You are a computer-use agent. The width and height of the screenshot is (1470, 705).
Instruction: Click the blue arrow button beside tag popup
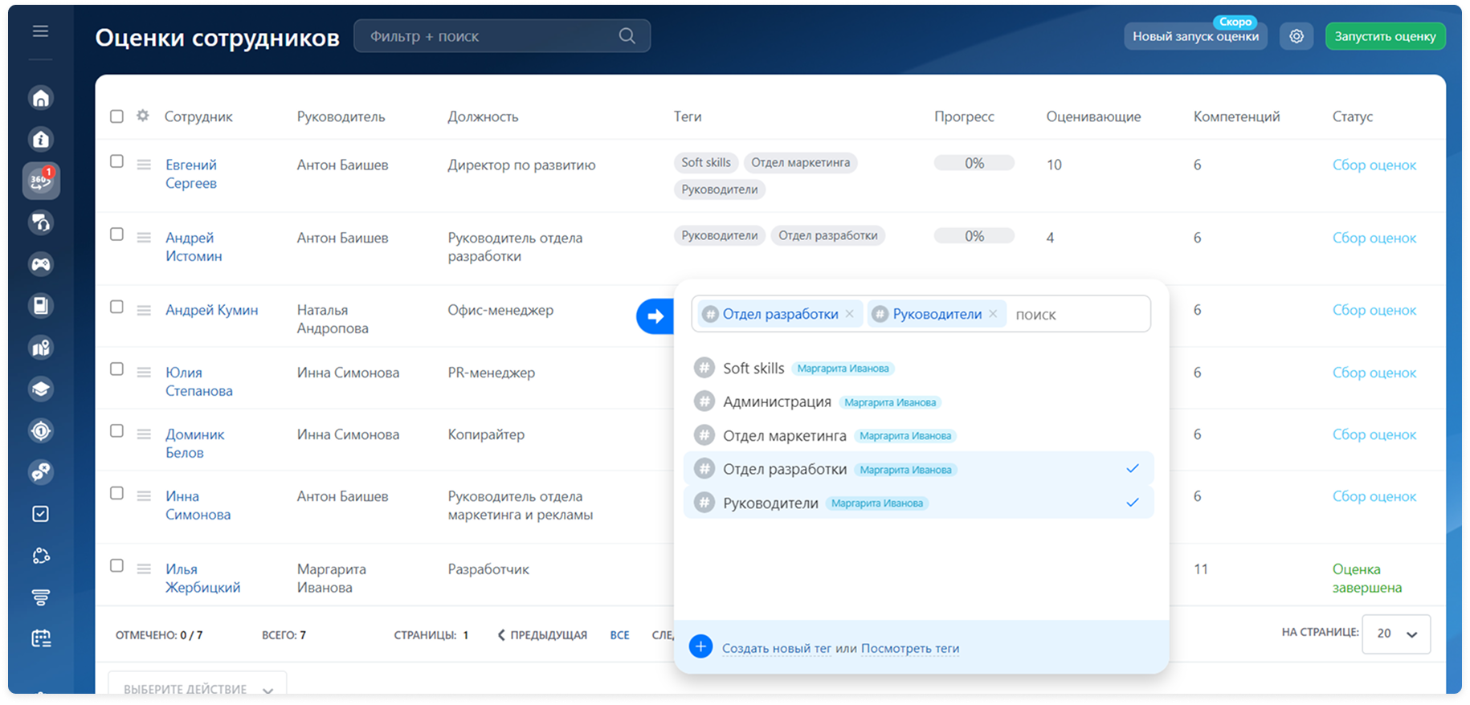point(655,316)
